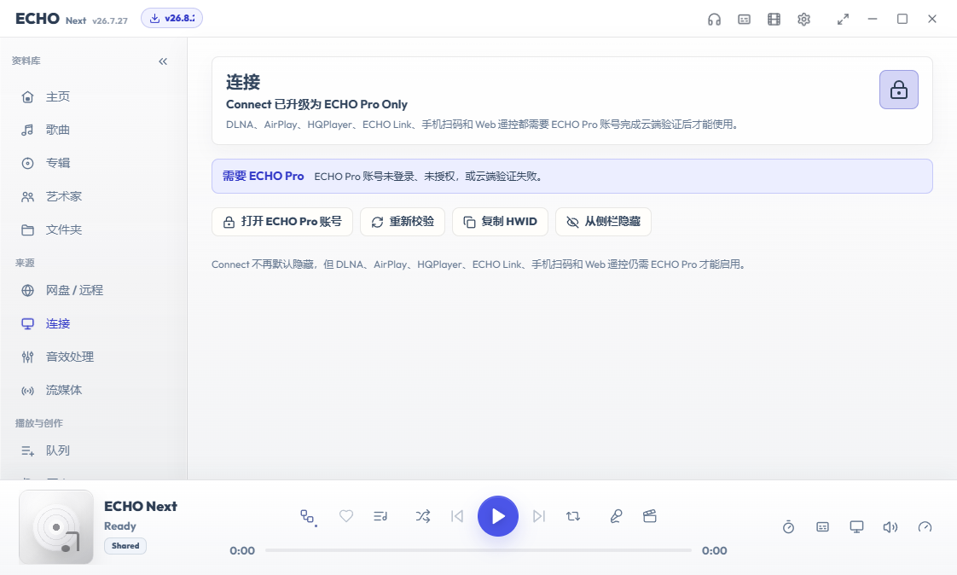Click the lock icon in the 连接 card
This screenshot has height=575, width=957.
pyautogui.click(x=898, y=90)
